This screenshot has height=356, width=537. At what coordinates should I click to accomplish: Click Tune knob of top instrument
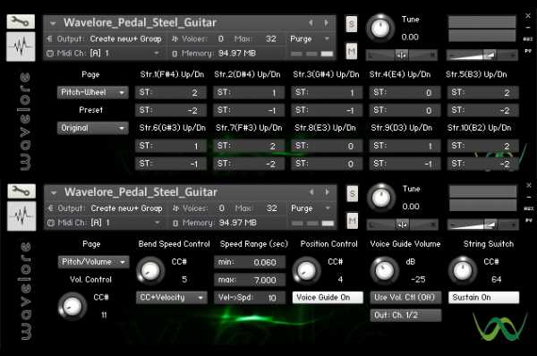click(380, 29)
